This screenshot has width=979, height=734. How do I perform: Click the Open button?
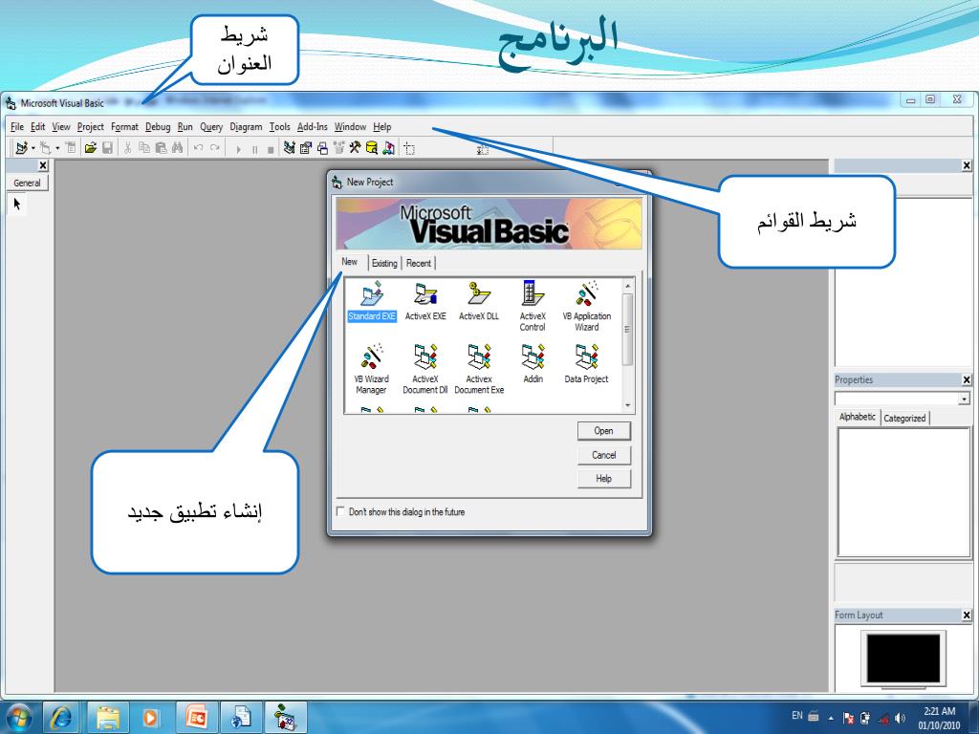[604, 431]
